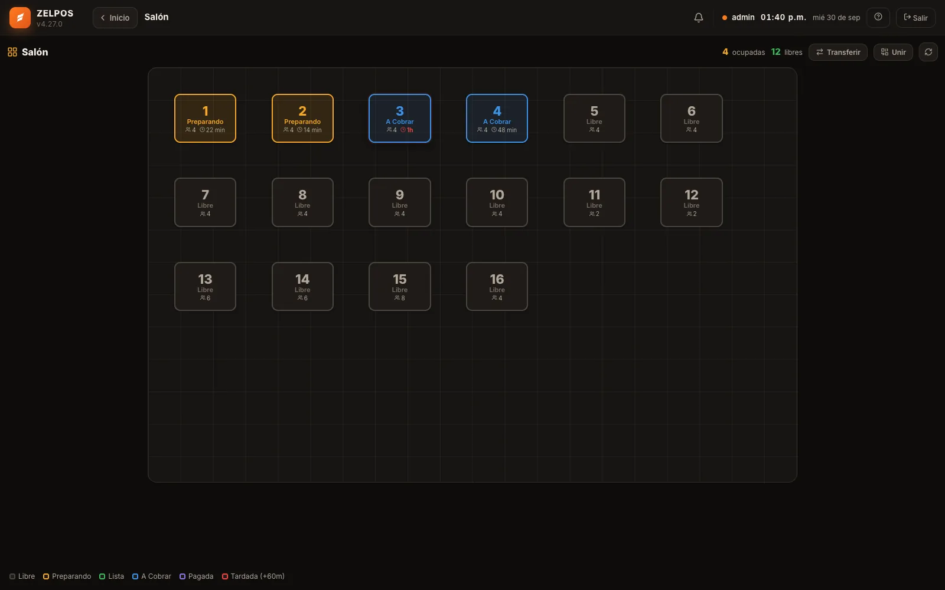Click the A Cobrar blue legend swatch
Viewport: 945px width, 590px height.
click(x=135, y=576)
